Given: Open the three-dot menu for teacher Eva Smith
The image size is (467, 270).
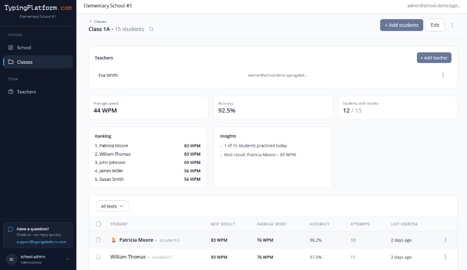Looking at the screenshot, I should [443, 75].
